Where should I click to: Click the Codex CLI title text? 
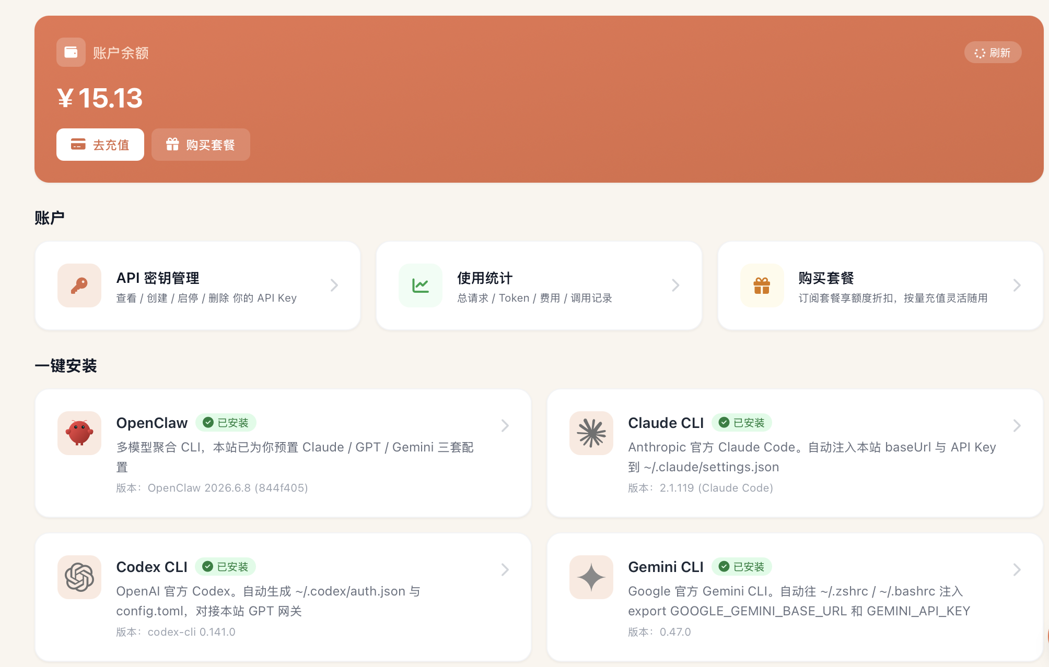click(x=151, y=567)
